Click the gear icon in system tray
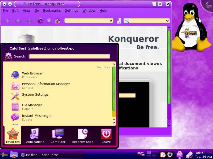Viewport: 213px width, 159px height. pos(170,155)
